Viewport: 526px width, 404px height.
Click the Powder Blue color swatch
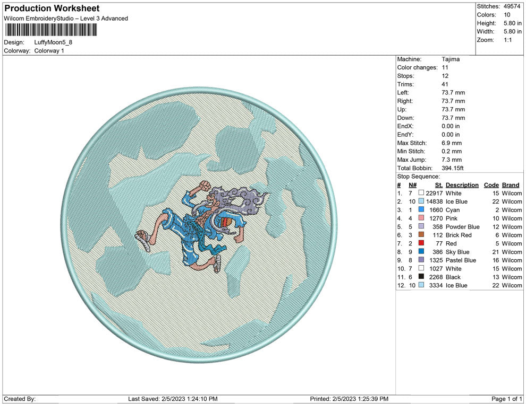[x=421, y=227]
